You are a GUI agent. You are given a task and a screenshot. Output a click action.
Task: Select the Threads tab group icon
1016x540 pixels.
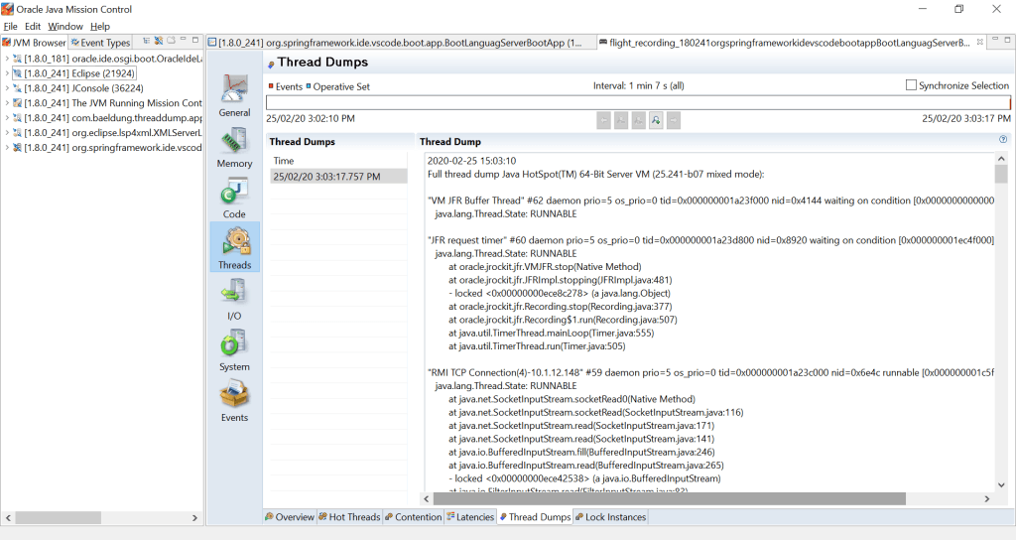(234, 242)
